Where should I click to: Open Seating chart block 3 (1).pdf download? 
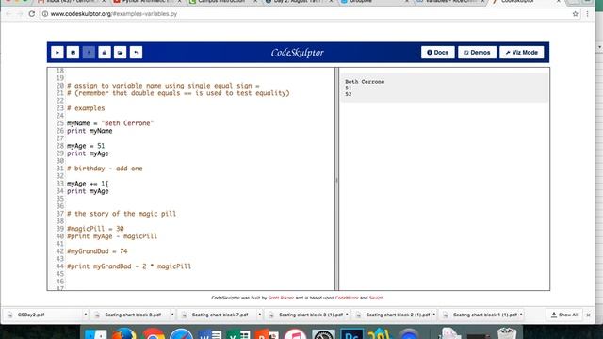click(310, 315)
